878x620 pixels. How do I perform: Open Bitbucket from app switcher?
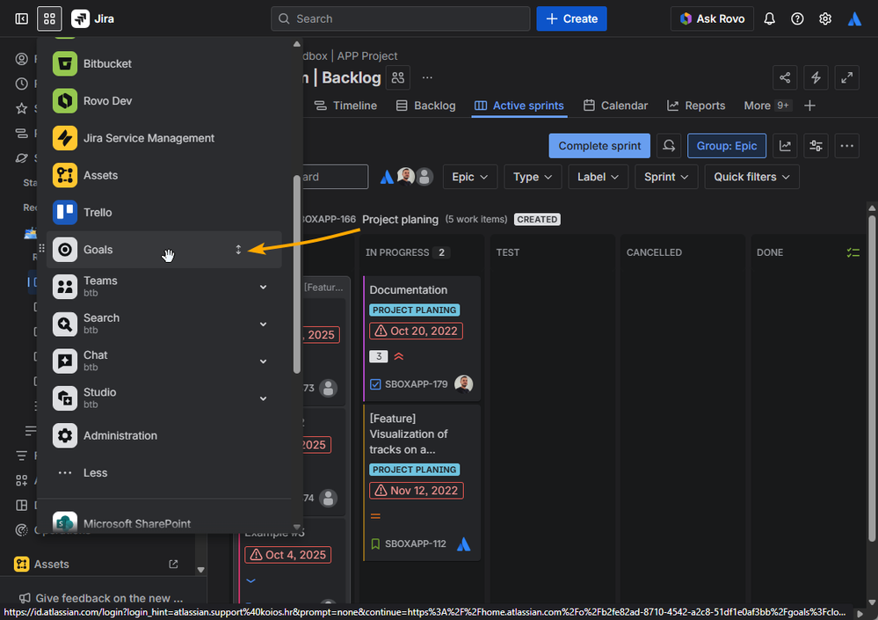pyautogui.click(x=163, y=64)
